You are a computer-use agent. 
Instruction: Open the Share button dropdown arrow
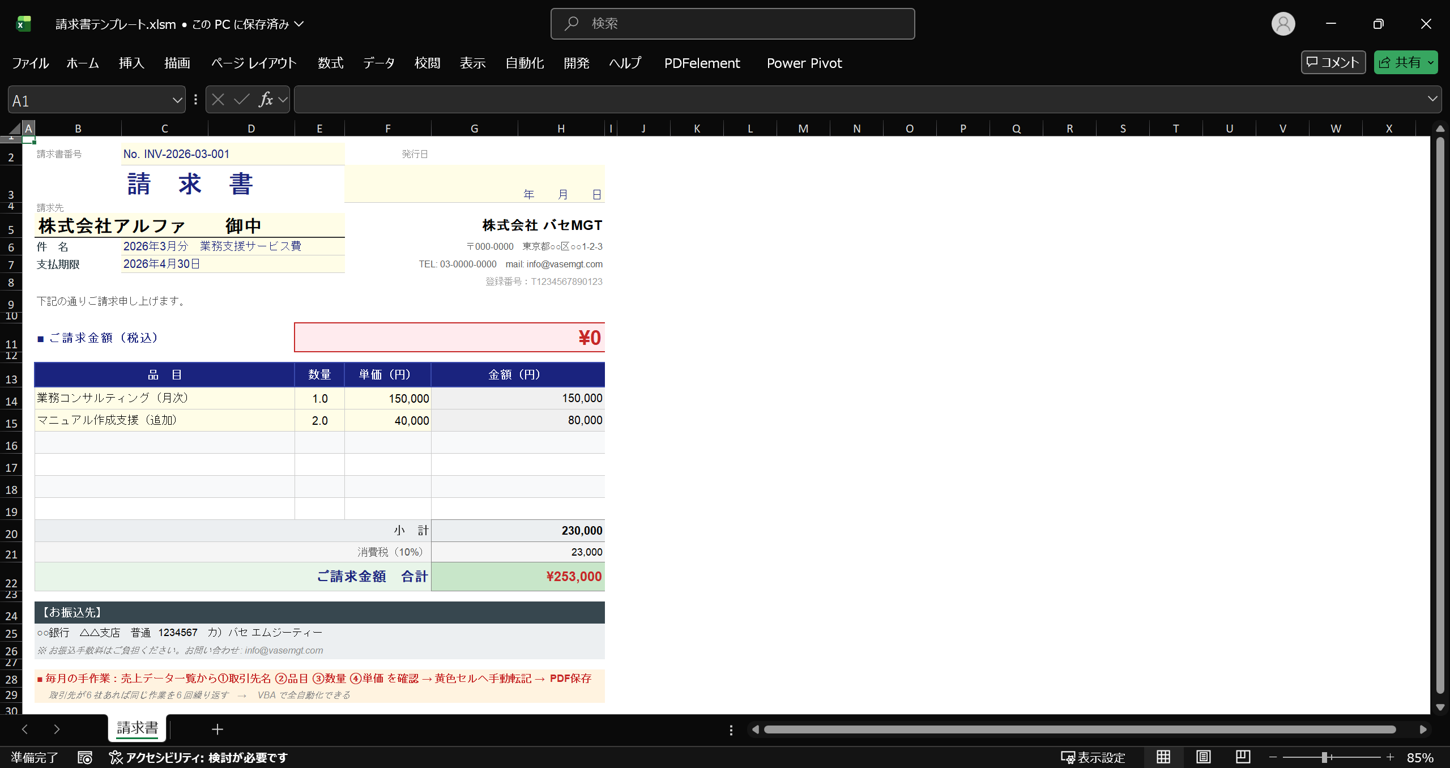(1431, 63)
